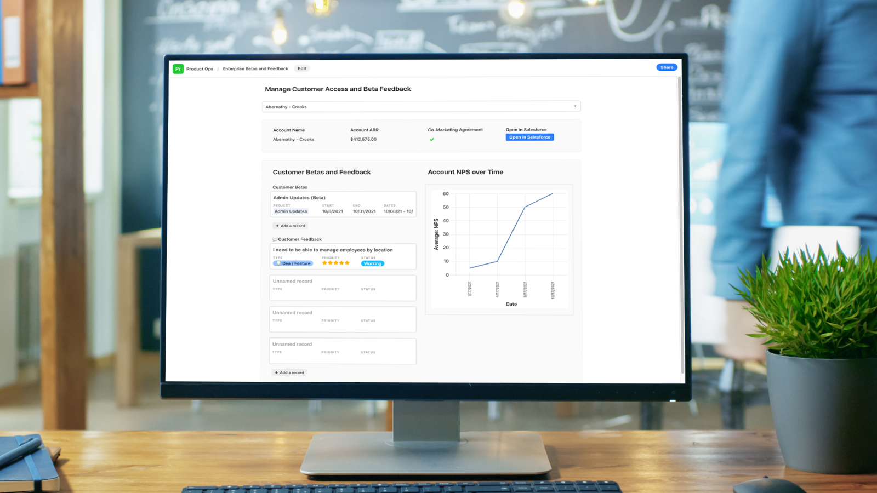Click the Edit button in the top bar
877x493 pixels.
click(x=301, y=68)
